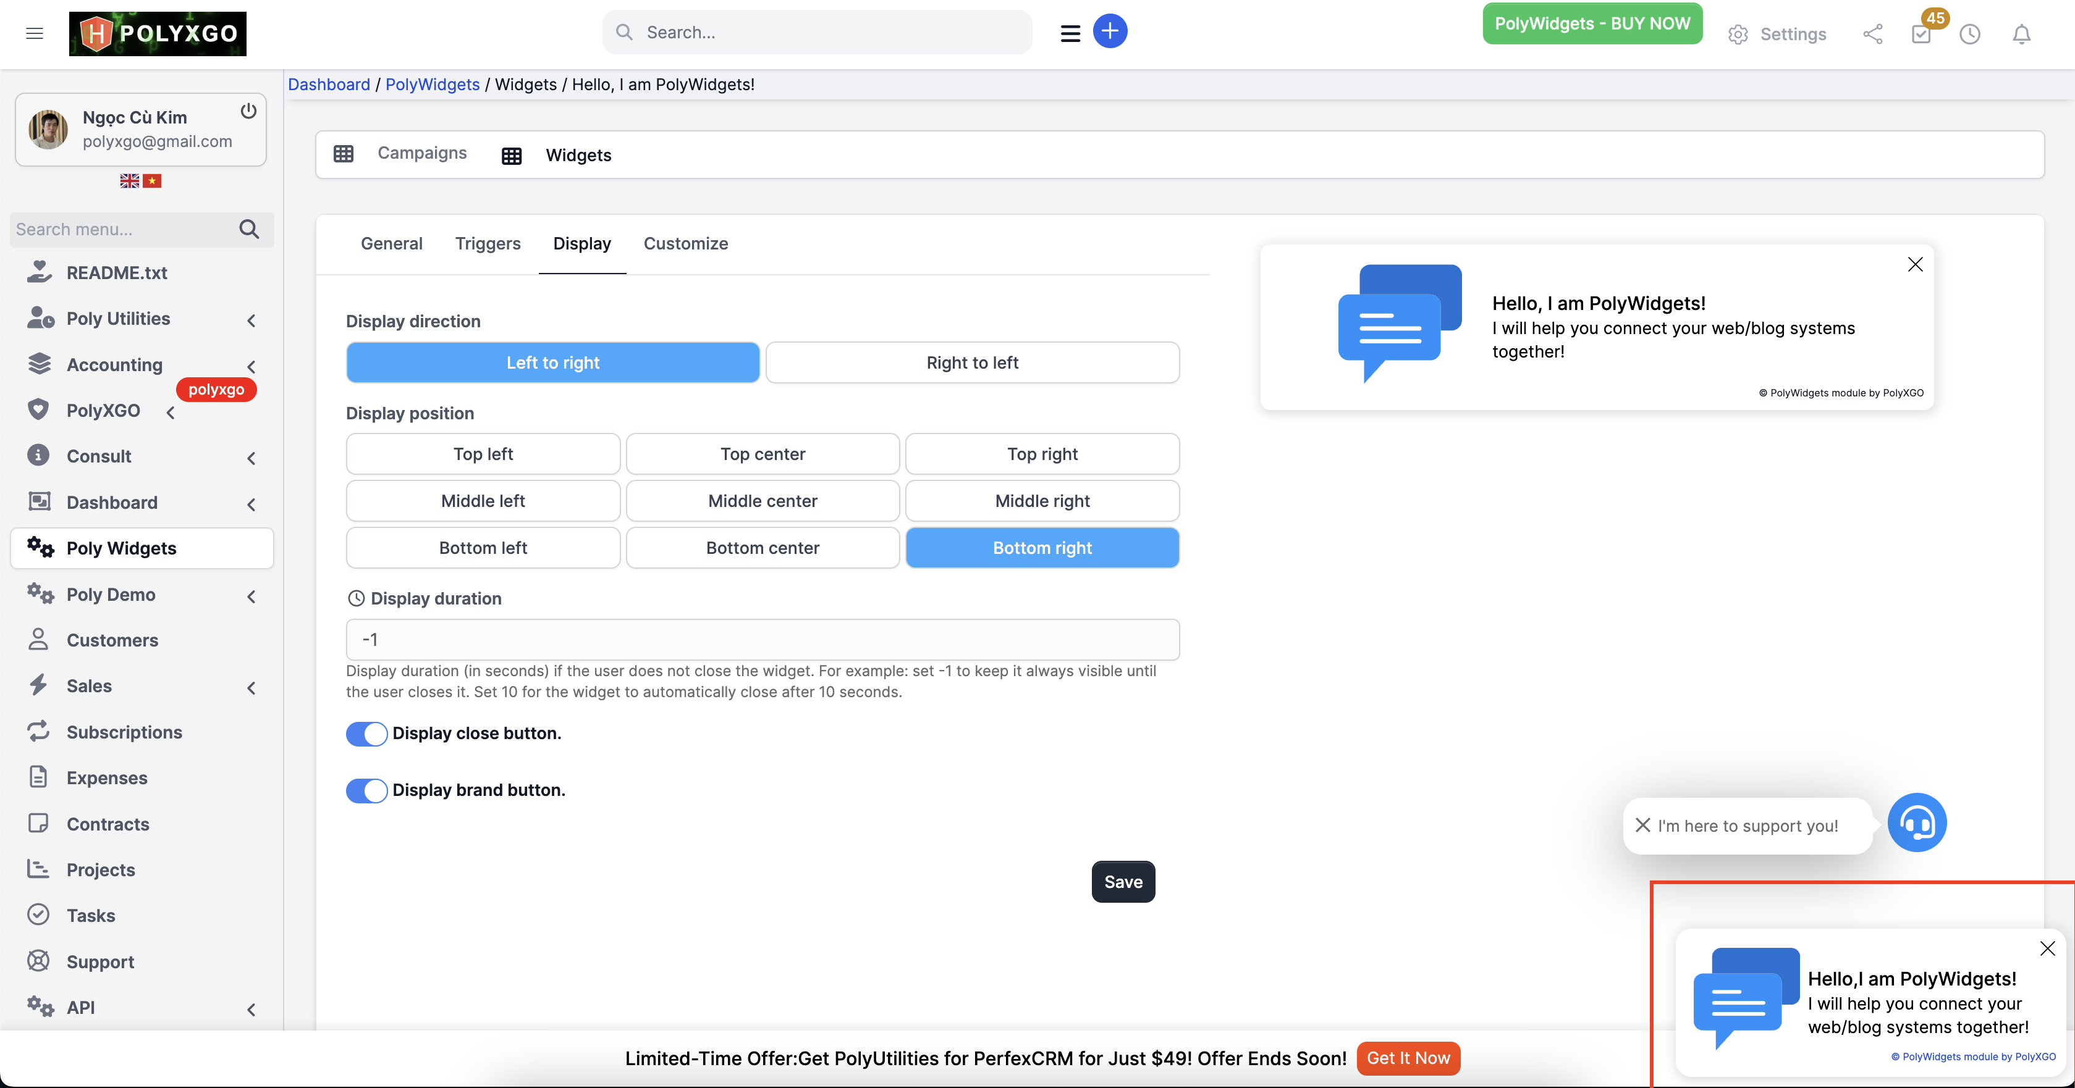2075x1088 pixels.
Task: Expand the Poly Utilities menu chevron
Action: 251,320
